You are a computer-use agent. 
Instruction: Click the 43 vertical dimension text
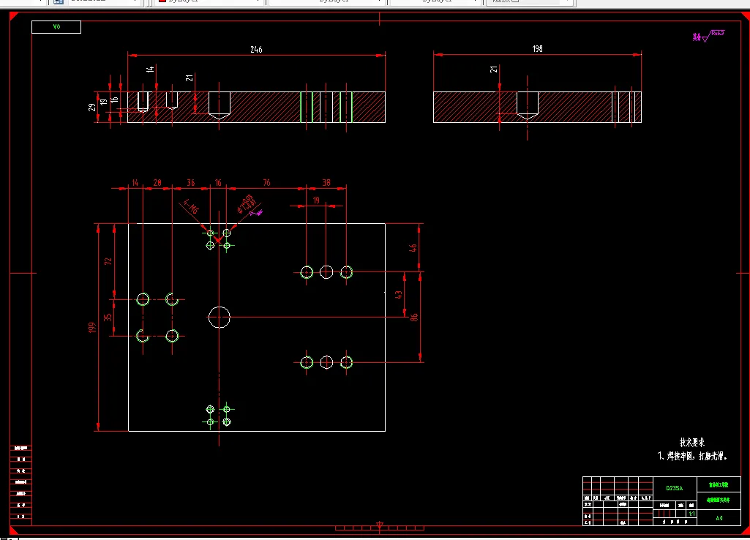coord(399,295)
